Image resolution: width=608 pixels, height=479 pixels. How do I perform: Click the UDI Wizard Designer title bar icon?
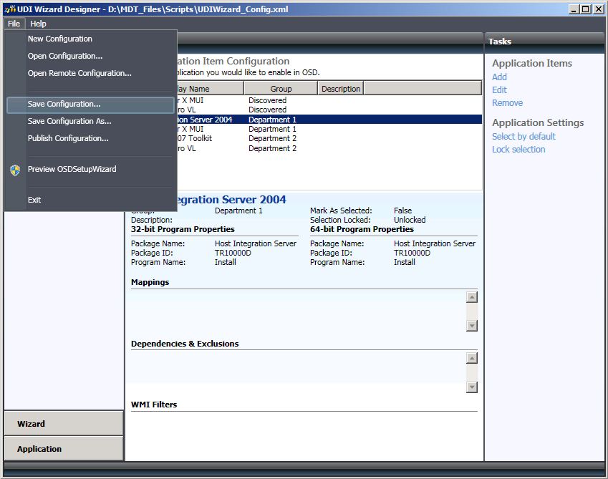10,9
